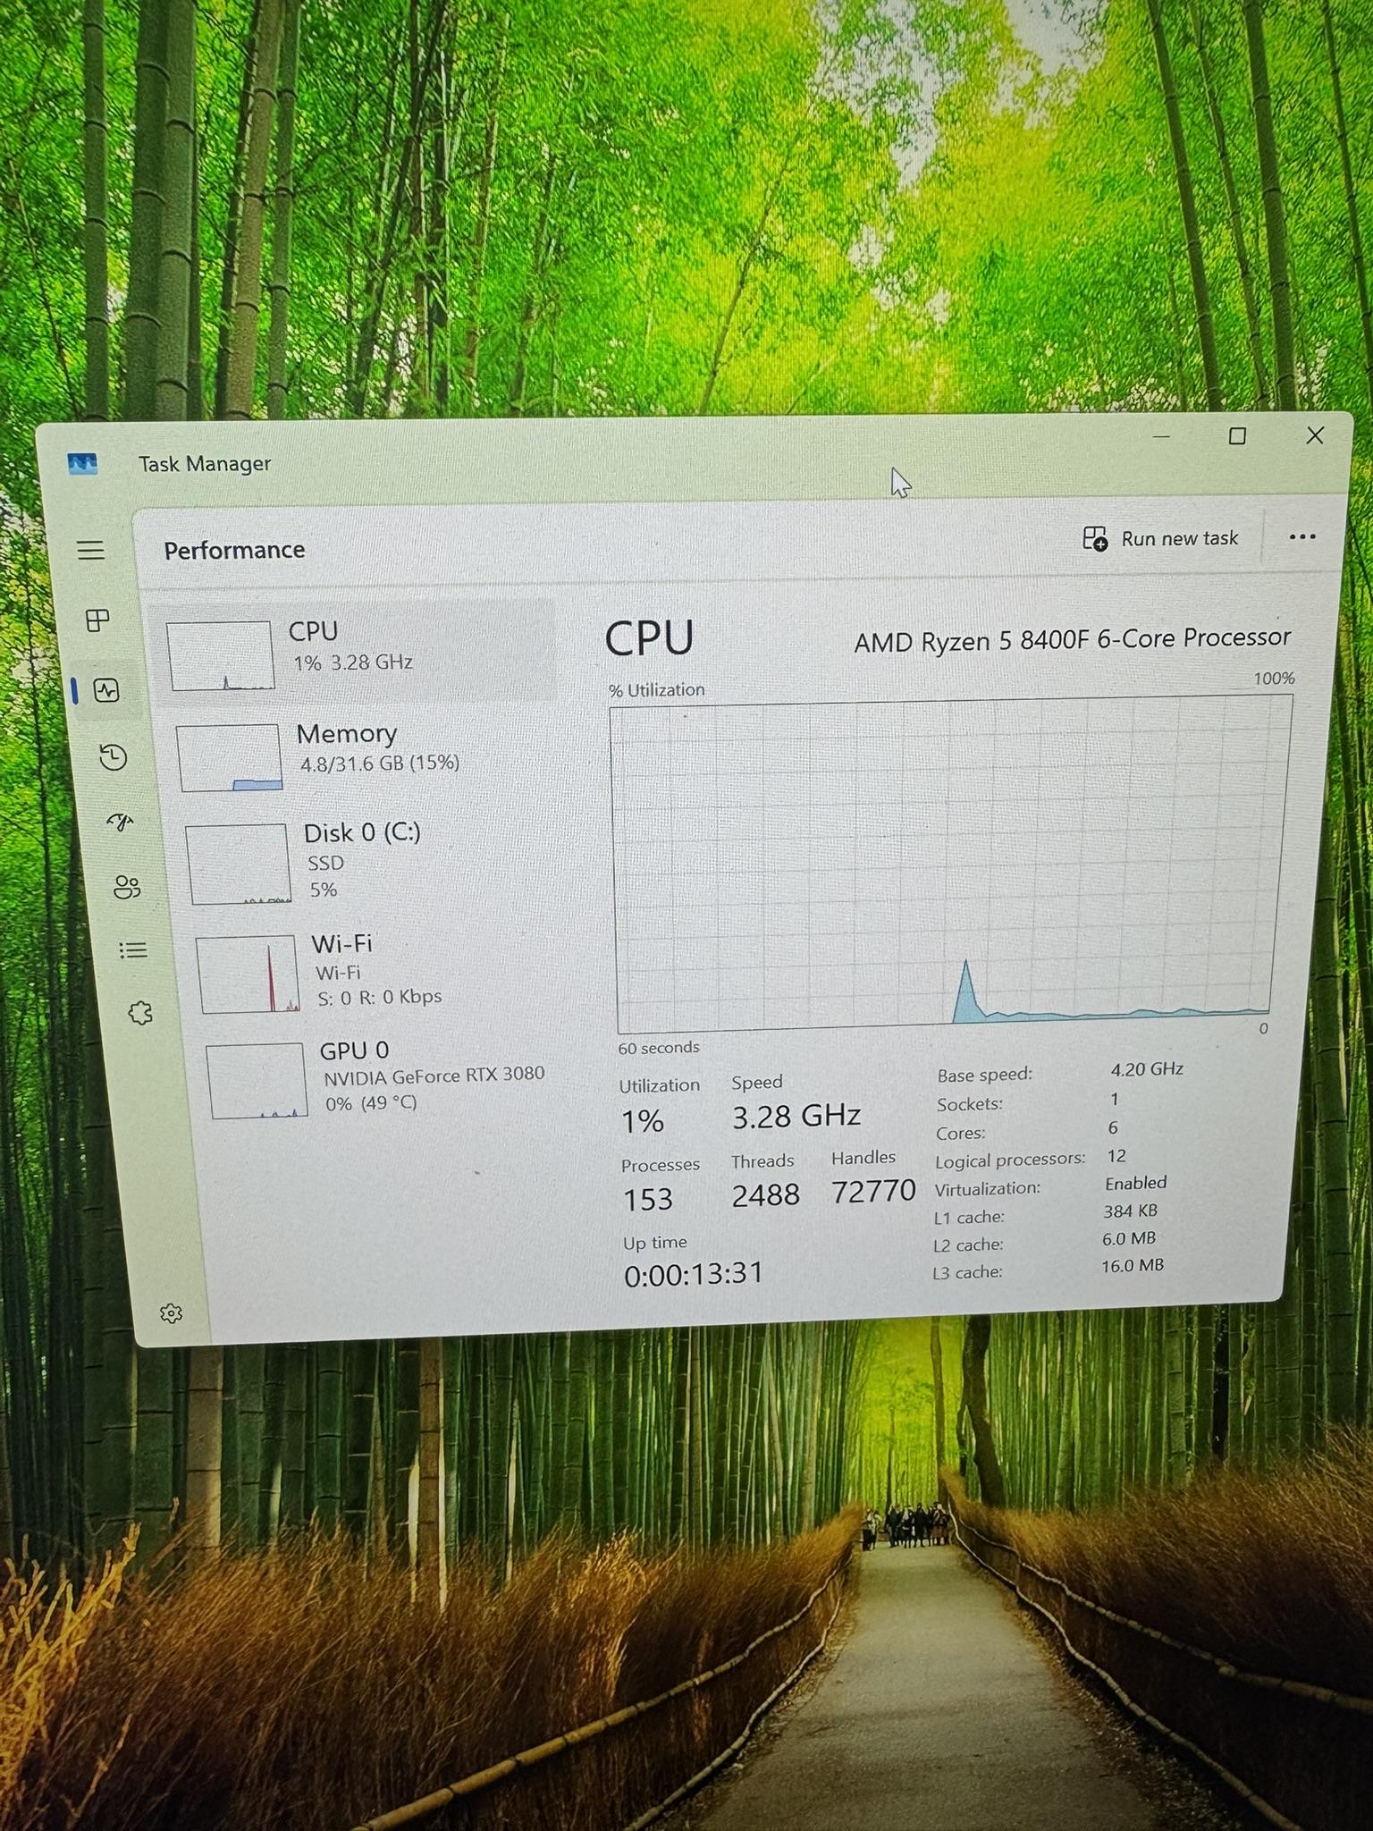Click the L1 cache 384 KB value
This screenshot has height=1831, width=1373.
(x=1130, y=1211)
